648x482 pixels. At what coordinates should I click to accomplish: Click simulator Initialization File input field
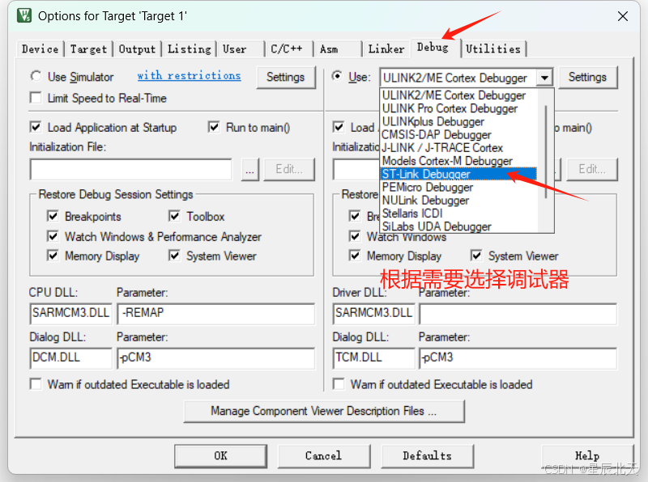131,170
